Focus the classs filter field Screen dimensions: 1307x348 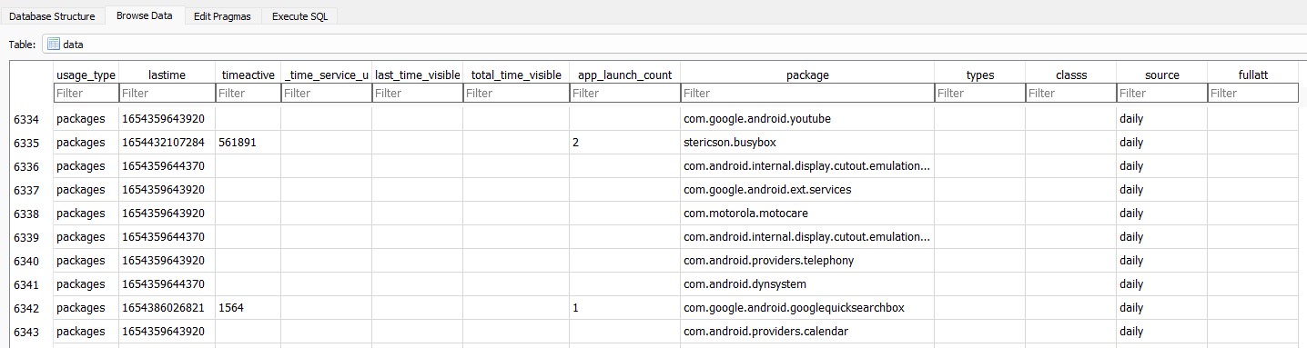coord(1070,93)
